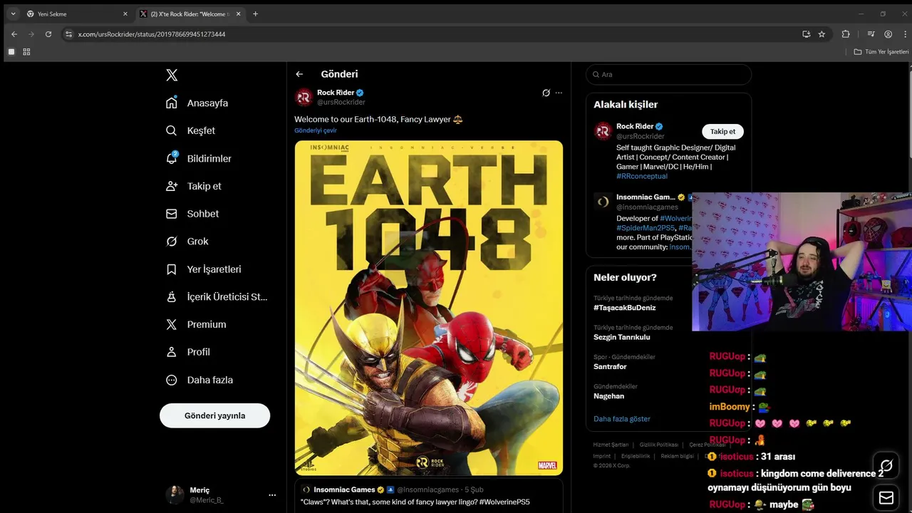Click #RRconceptual hashtag link
The width and height of the screenshot is (912, 513).
click(x=642, y=176)
